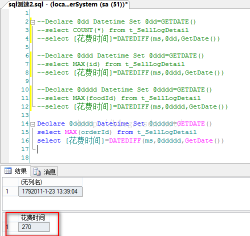250x236 pixels.
Task: Click line 10 comment Declare @dddd Datetime
Action: (x=124, y=89)
